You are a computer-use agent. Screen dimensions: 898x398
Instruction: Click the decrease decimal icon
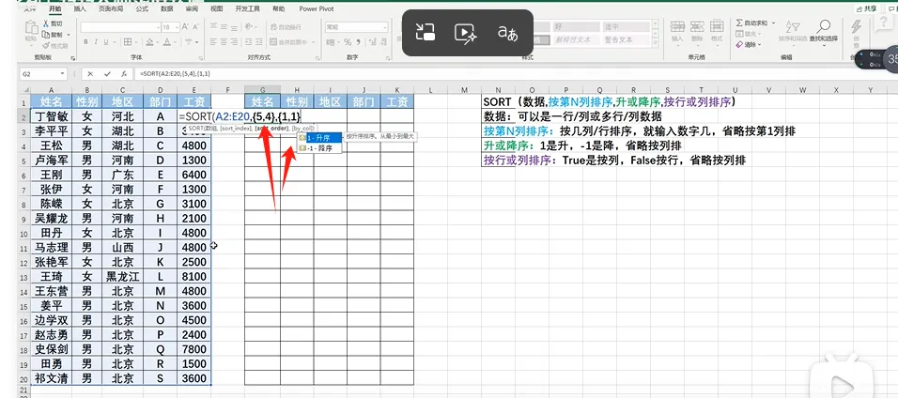pos(383,42)
